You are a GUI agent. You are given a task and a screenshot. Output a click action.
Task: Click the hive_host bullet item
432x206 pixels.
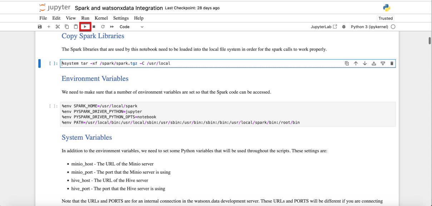(x=110, y=180)
